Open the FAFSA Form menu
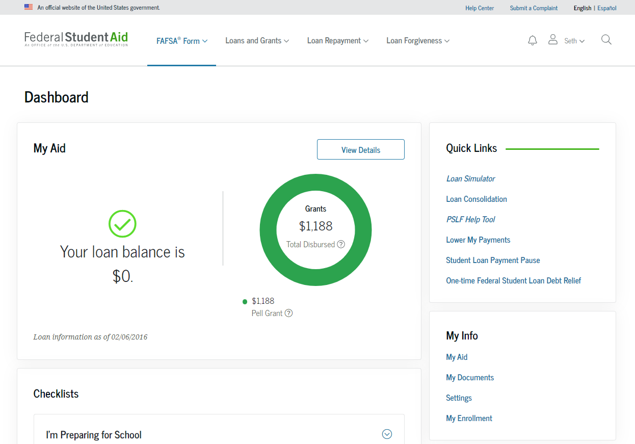Screen dimensions: 635x444 [182, 41]
